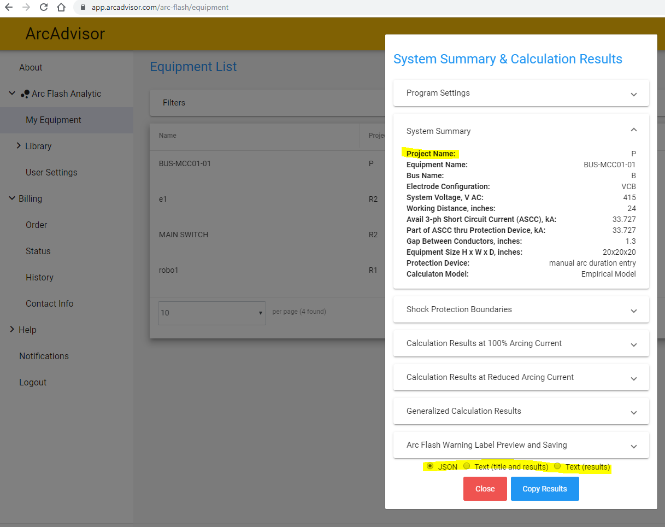Select Text (results) radio option
The width and height of the screenshot is (665, 527).
click(557, 466)
